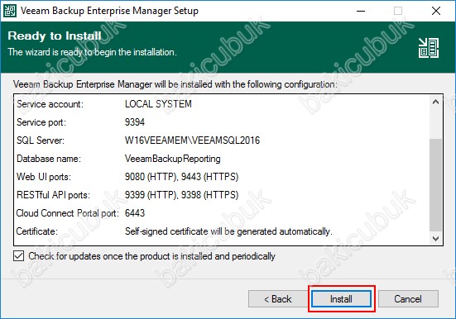Close the Veeam setup window

pyautogui.click(x=436, y=11)
